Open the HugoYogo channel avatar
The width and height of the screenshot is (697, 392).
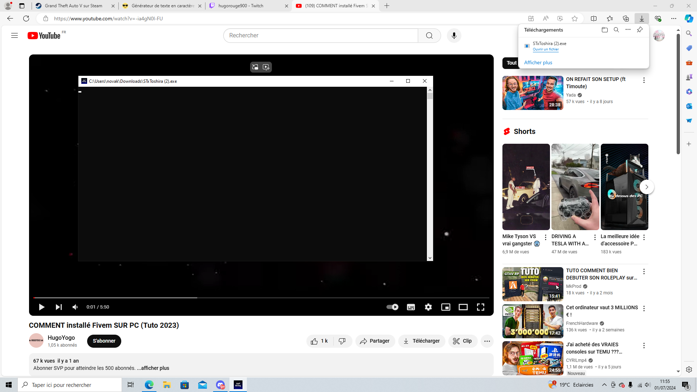click(36, 340)
